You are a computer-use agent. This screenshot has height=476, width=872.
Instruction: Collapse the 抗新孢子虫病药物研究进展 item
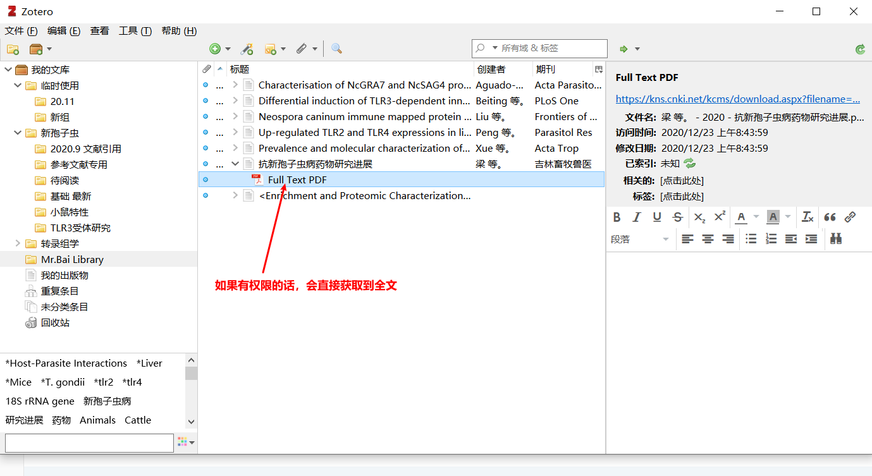[235, 164]
